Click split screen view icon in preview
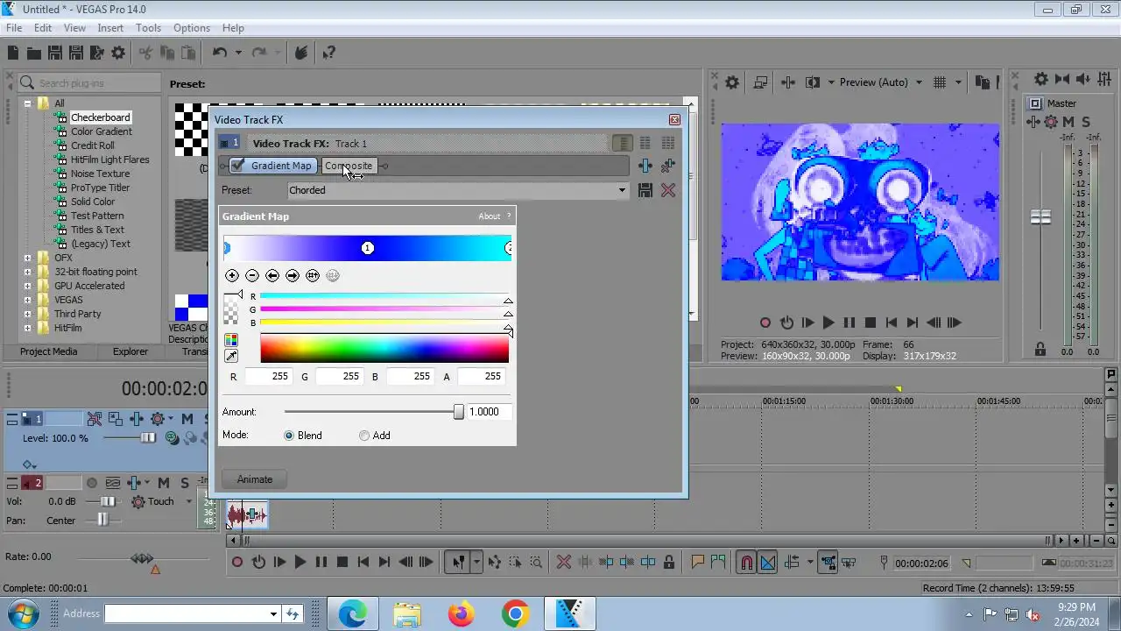This screenshot has width=1121, height=631. (812, 82)
